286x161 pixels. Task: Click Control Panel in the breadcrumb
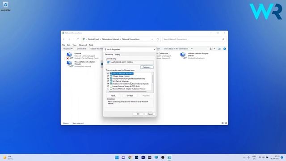[93, 39]
